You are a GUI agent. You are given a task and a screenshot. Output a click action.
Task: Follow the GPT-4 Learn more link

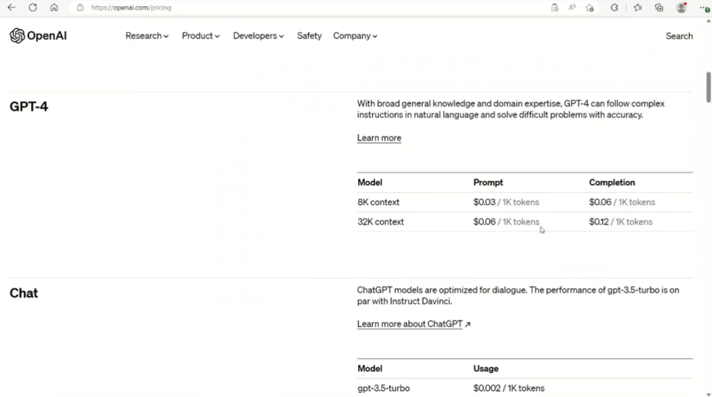click(379, 138)
